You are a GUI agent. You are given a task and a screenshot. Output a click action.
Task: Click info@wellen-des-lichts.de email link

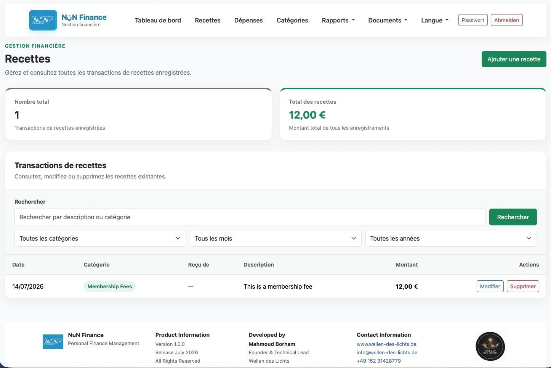pos(387,352)
